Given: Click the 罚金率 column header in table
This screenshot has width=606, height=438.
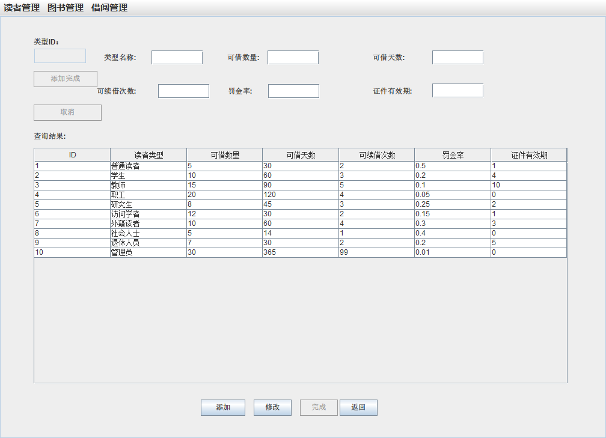Looking at the screenshot, I should (453, 155).
